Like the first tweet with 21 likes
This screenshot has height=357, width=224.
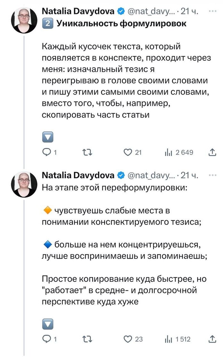(128, 153)
